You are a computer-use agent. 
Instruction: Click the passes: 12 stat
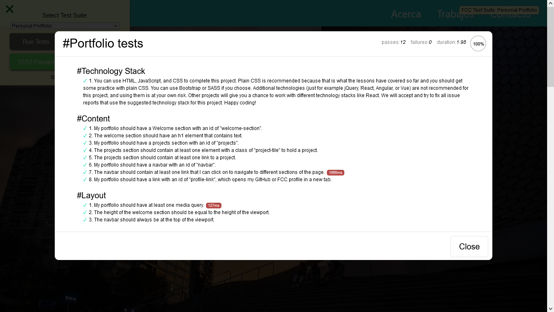tap(393, 42)
